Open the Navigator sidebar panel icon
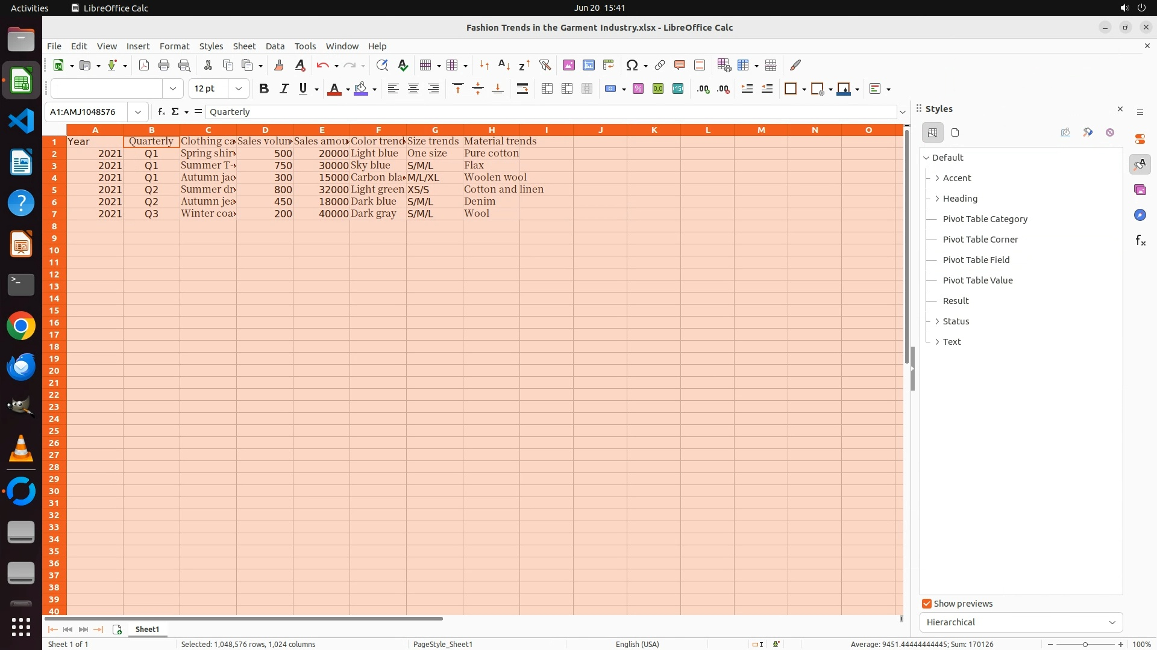Screen dimensions: 1157x650 (x=1140, y=215)
